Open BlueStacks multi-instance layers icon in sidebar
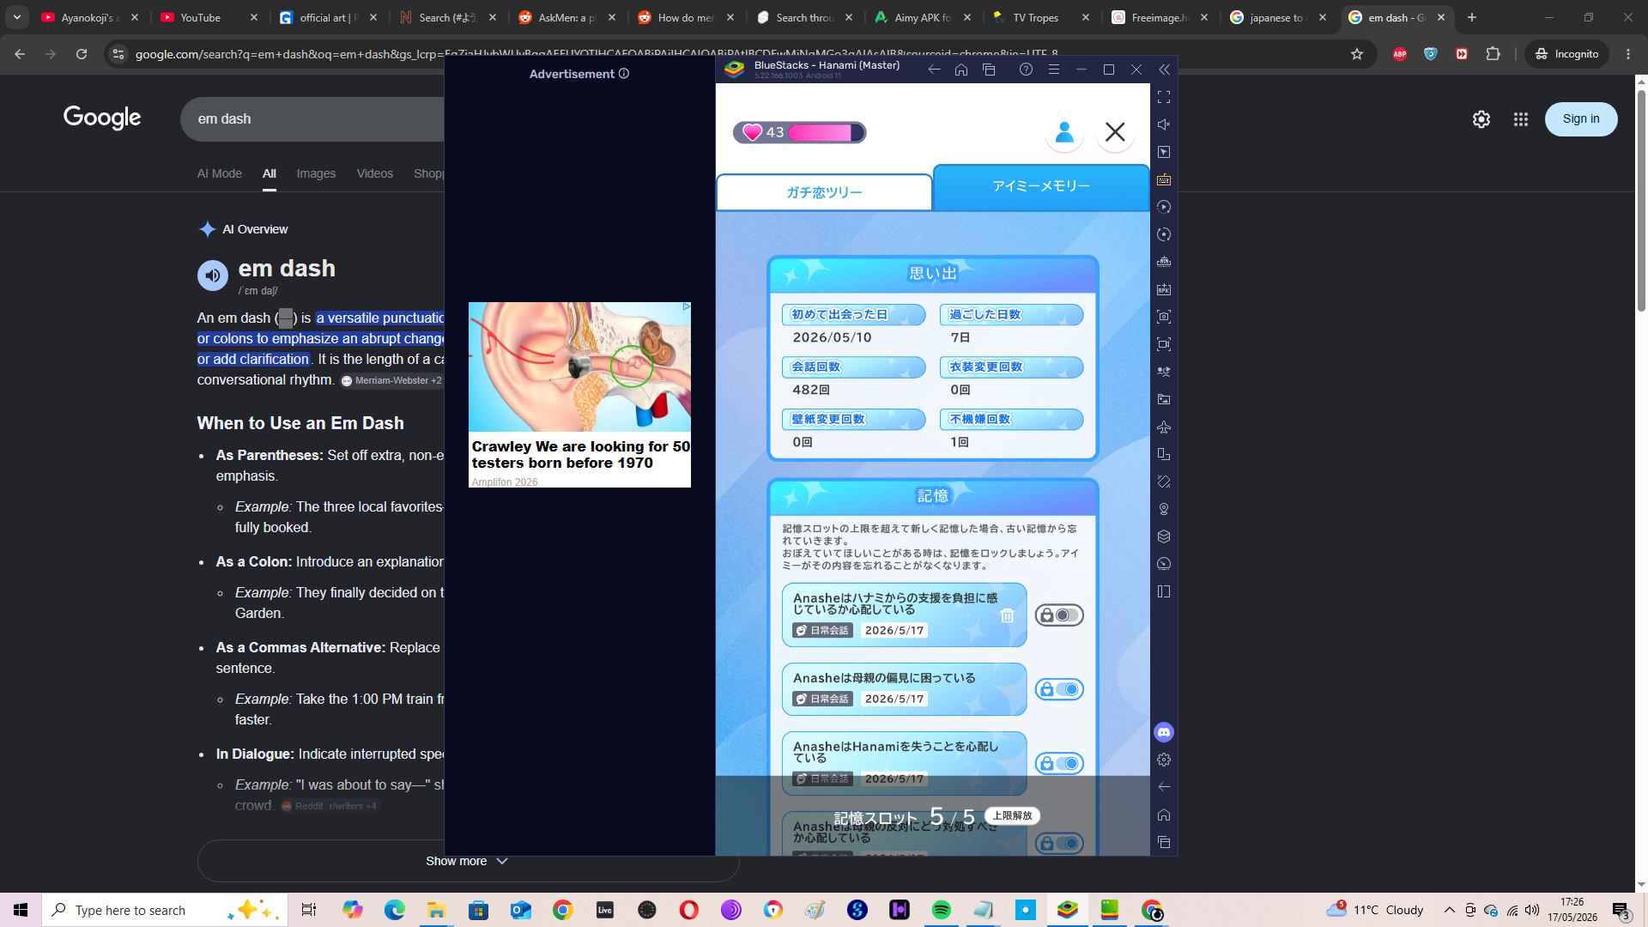1648x927 pixels. point(1164,536)
